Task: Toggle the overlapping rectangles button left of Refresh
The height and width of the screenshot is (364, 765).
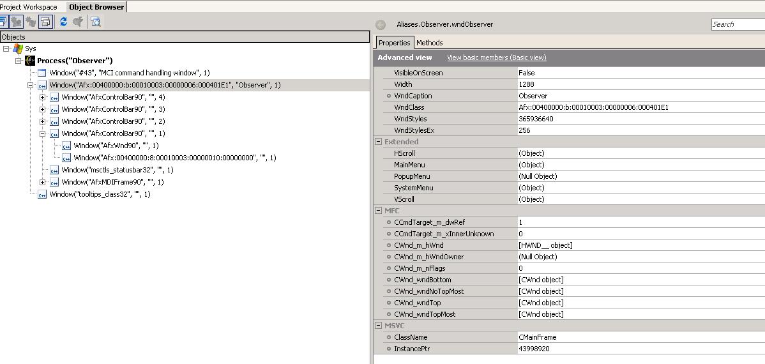Action: (x=45, y=22)
